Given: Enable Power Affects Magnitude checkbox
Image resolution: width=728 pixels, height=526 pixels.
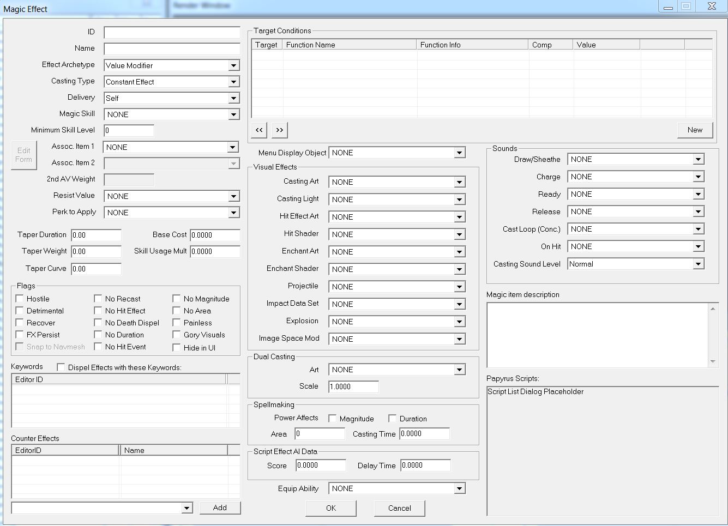Looking at the screenshot, I should tap(333, 419).
